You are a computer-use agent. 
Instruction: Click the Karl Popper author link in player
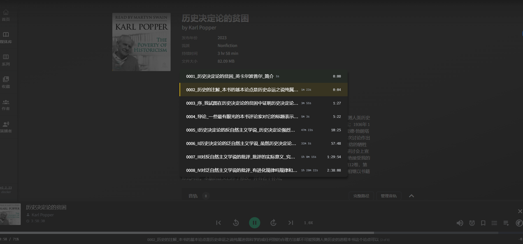43,215
